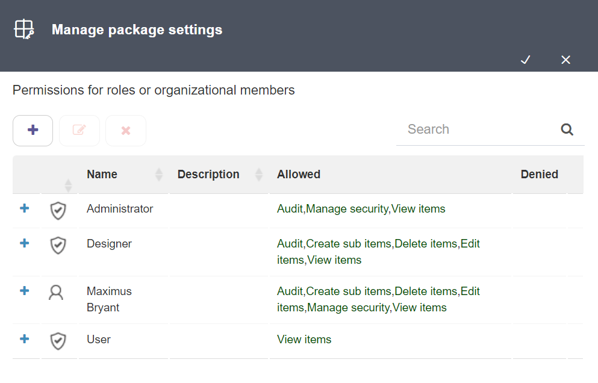Expand the Maximus Bryant row
598x383 pixels.
[25, 291]
